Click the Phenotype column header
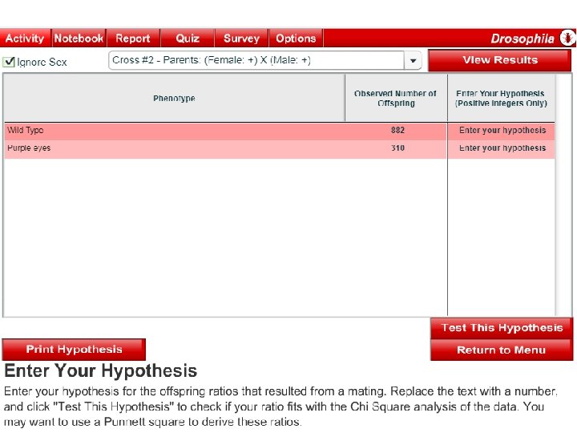577x433 pixels. point(175,99)
